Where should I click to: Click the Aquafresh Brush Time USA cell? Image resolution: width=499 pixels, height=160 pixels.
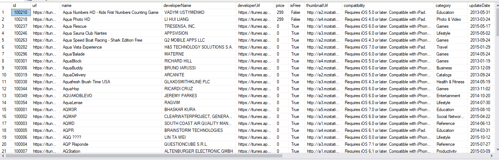click(x=111, y=82)
